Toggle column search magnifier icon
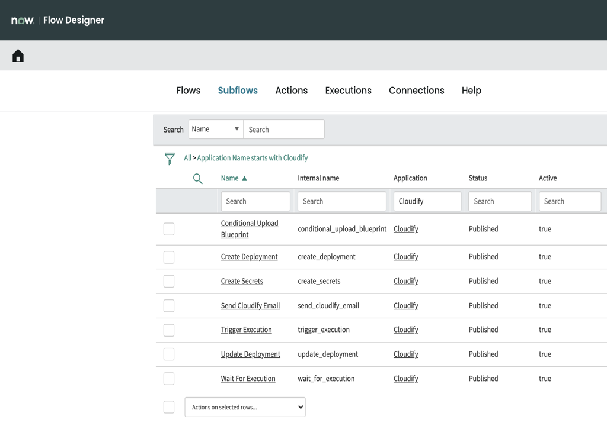The height and width of the screenshot is (426, 607). point(198,179)
